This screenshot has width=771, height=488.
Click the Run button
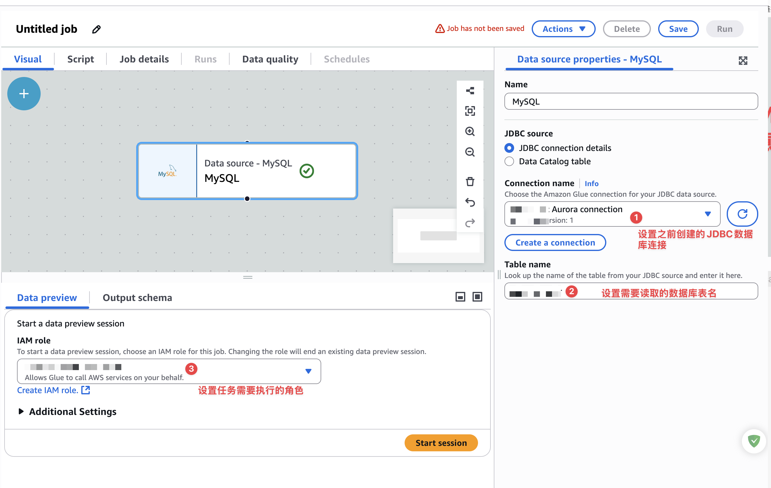pos(724,29)
